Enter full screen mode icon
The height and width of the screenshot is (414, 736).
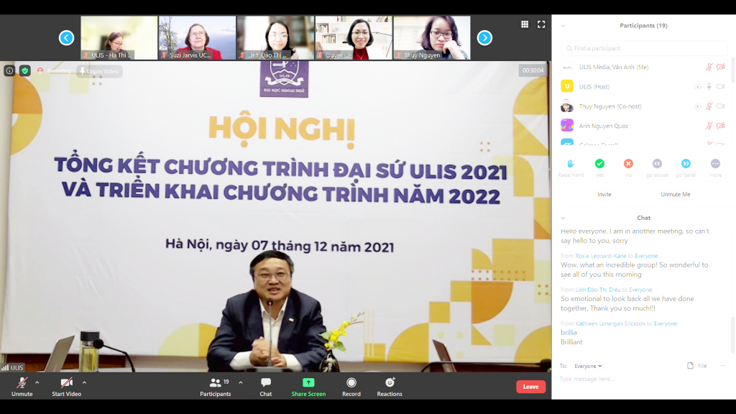541,24
